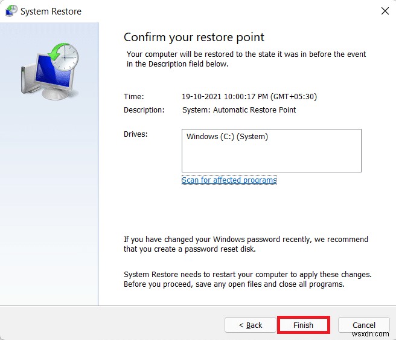Click the password reset disk notice text
Image resolution: width=396 pixels, height=340 pixels.
coord(246,244)
